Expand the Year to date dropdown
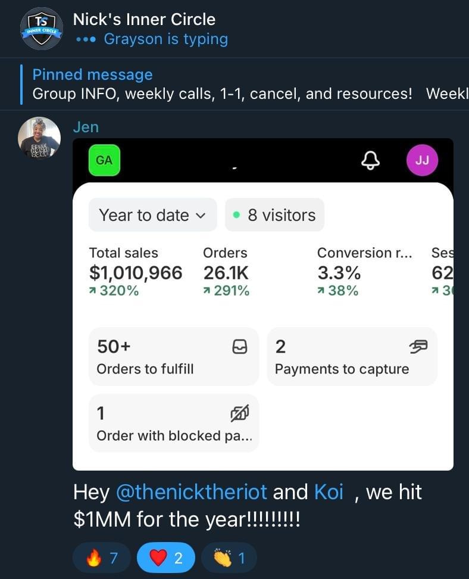 [152, 215]
